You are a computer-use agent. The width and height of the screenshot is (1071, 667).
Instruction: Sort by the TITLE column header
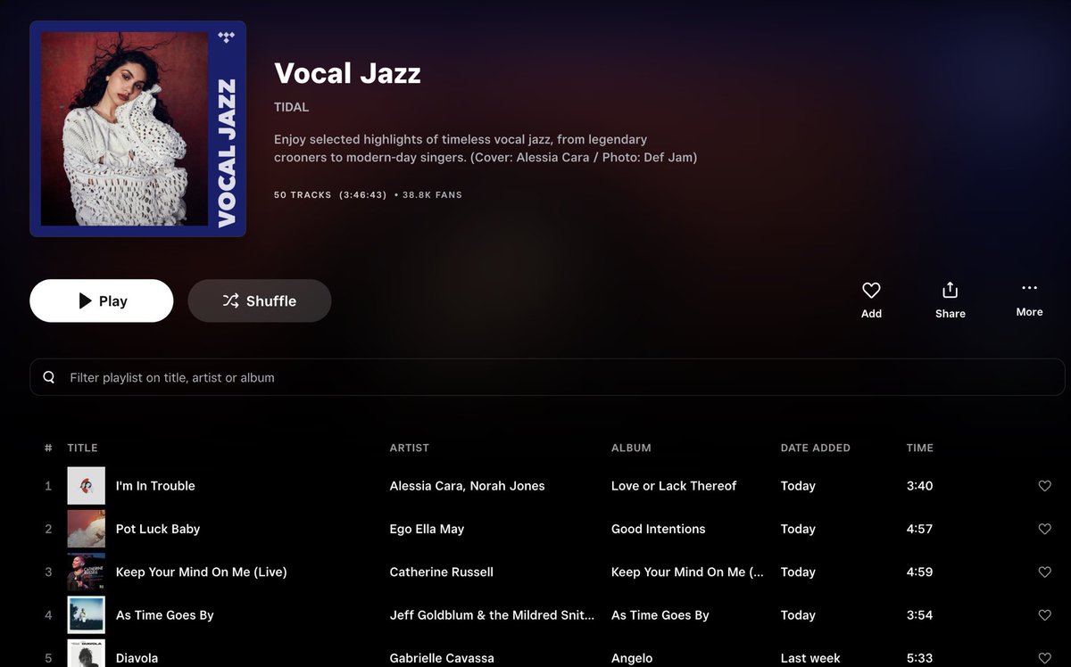tap(82, 448)
